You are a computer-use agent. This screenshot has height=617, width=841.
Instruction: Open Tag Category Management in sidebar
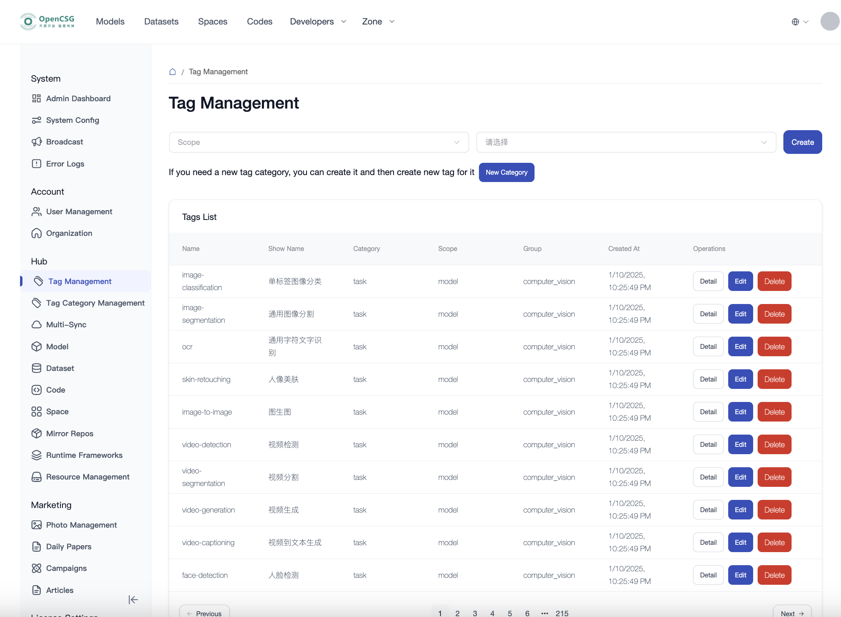[x=95, y=303]
